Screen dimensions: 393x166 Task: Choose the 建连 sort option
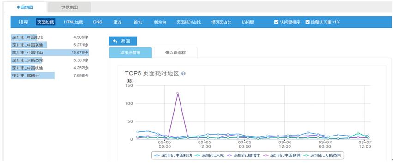117,22
